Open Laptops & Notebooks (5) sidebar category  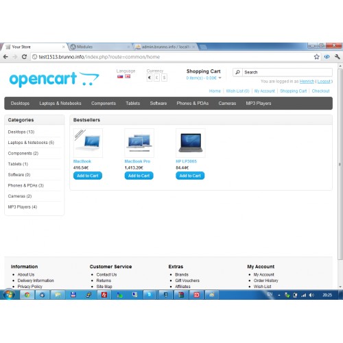pyautogui.click(x=31, y=143)
